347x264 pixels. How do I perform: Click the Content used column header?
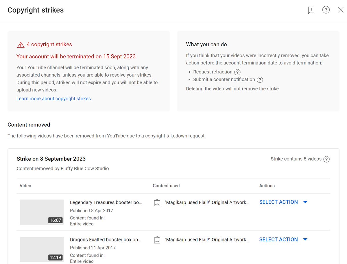166,186
